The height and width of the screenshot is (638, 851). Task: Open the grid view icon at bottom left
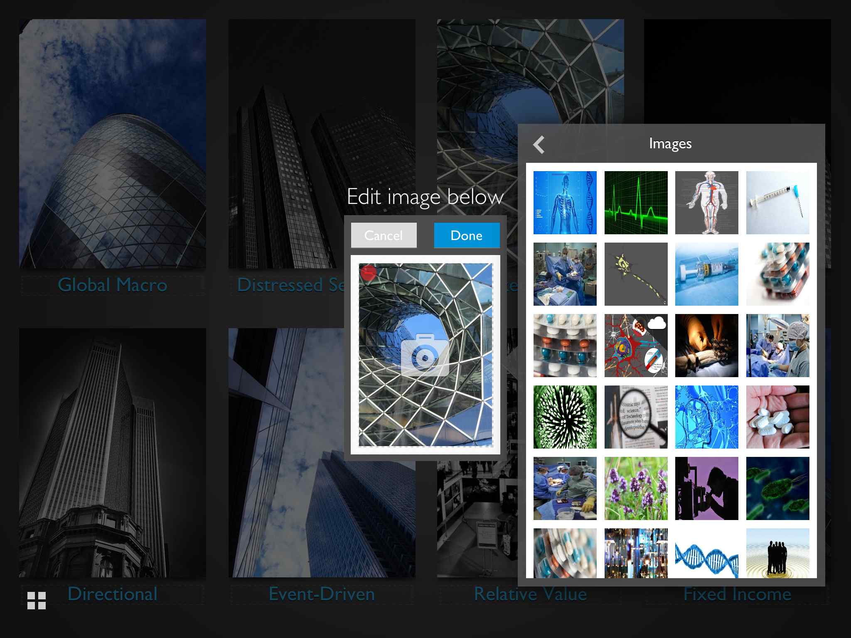[x=37, y=601]
